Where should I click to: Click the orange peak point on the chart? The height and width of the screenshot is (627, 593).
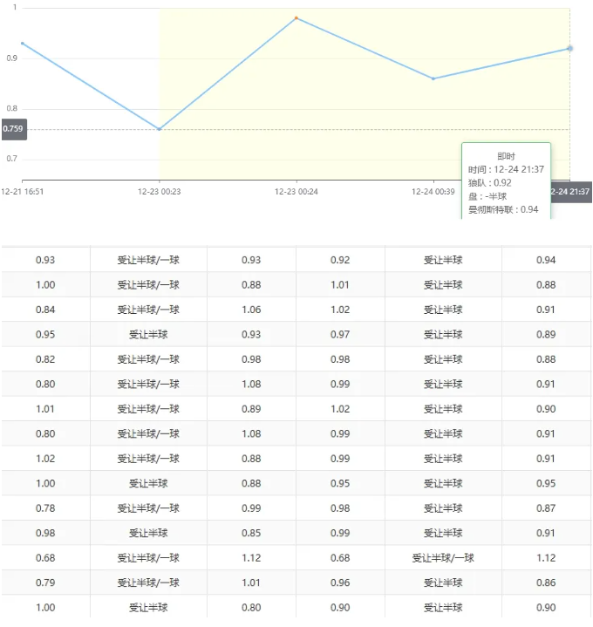(296, 17)
